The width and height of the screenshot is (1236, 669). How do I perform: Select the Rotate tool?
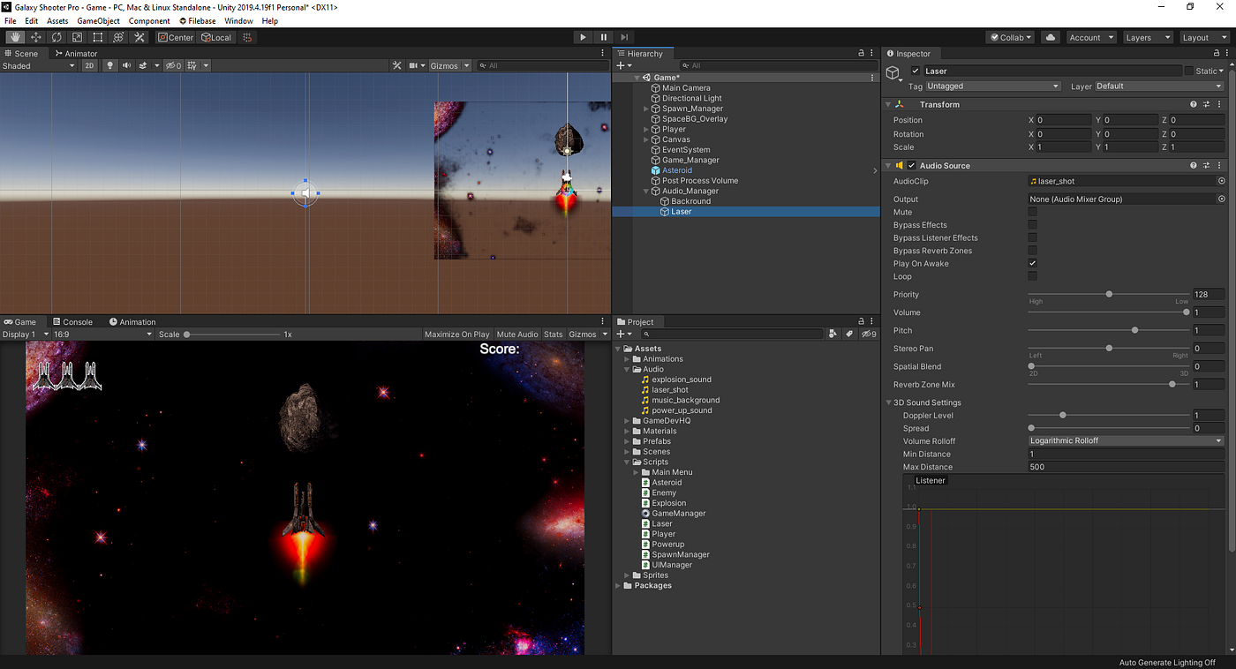click(x=57, y=37)
